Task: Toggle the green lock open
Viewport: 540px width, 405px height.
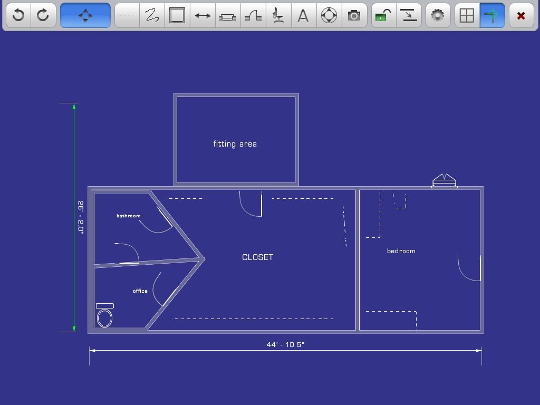Action: point(383,15)
